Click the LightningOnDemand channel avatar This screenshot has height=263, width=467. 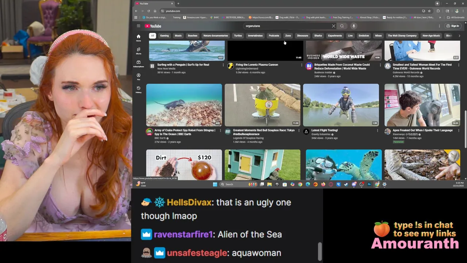coord(231,66)
